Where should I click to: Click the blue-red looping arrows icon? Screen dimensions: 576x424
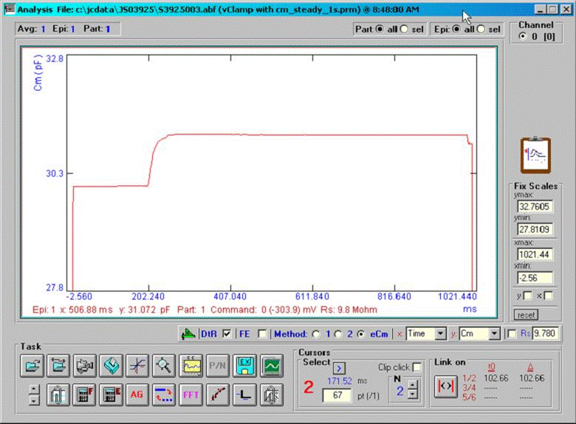(x=164, y=394)
